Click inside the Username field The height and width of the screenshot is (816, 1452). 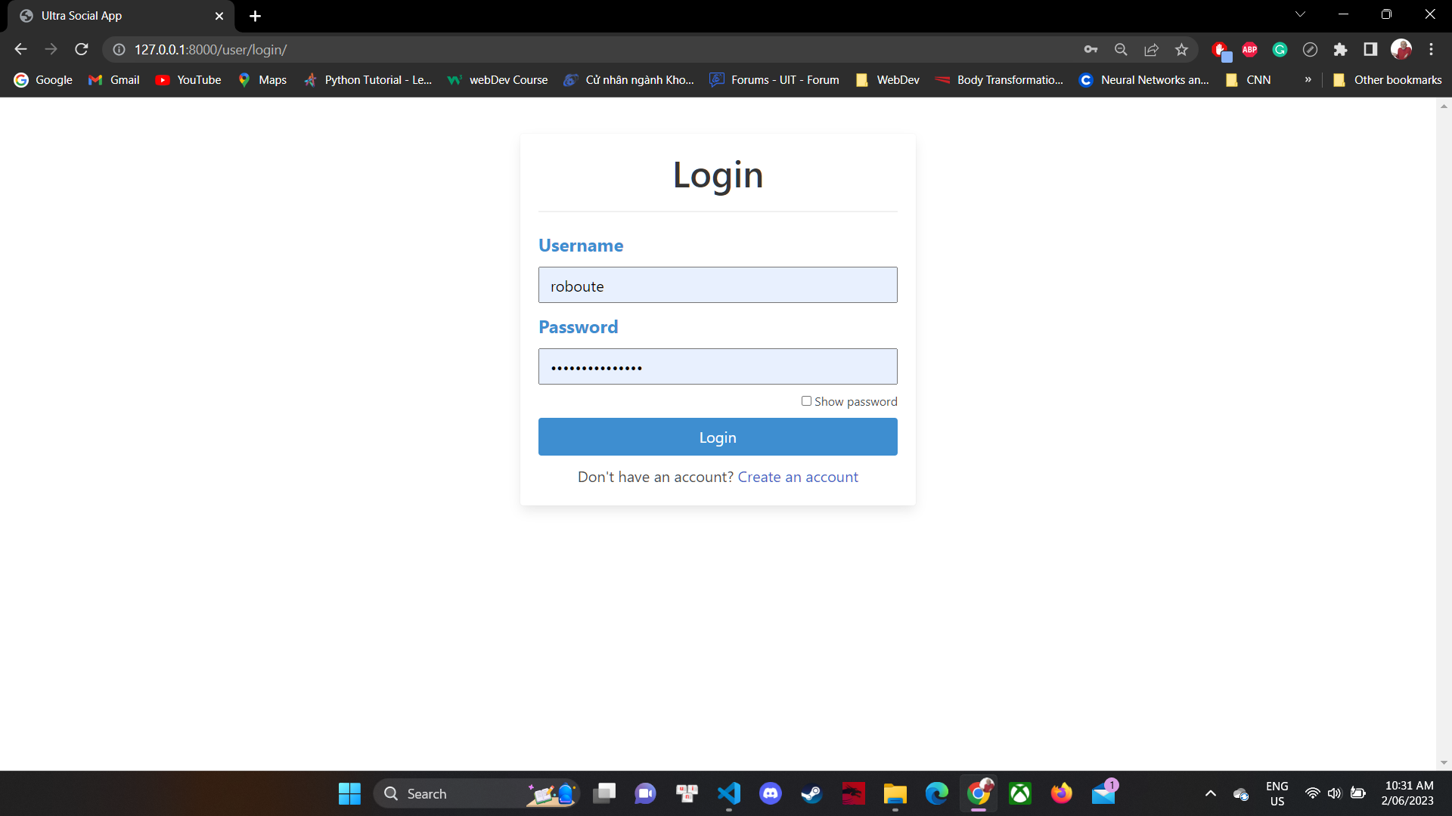[717, 285]
